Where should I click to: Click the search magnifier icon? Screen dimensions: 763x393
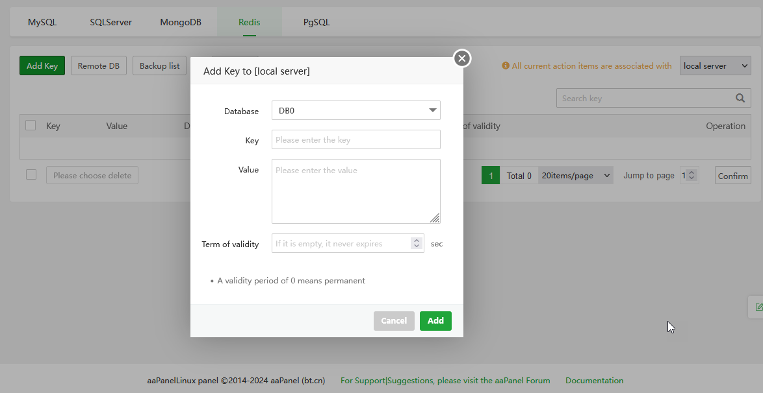[x=740, y=98]
